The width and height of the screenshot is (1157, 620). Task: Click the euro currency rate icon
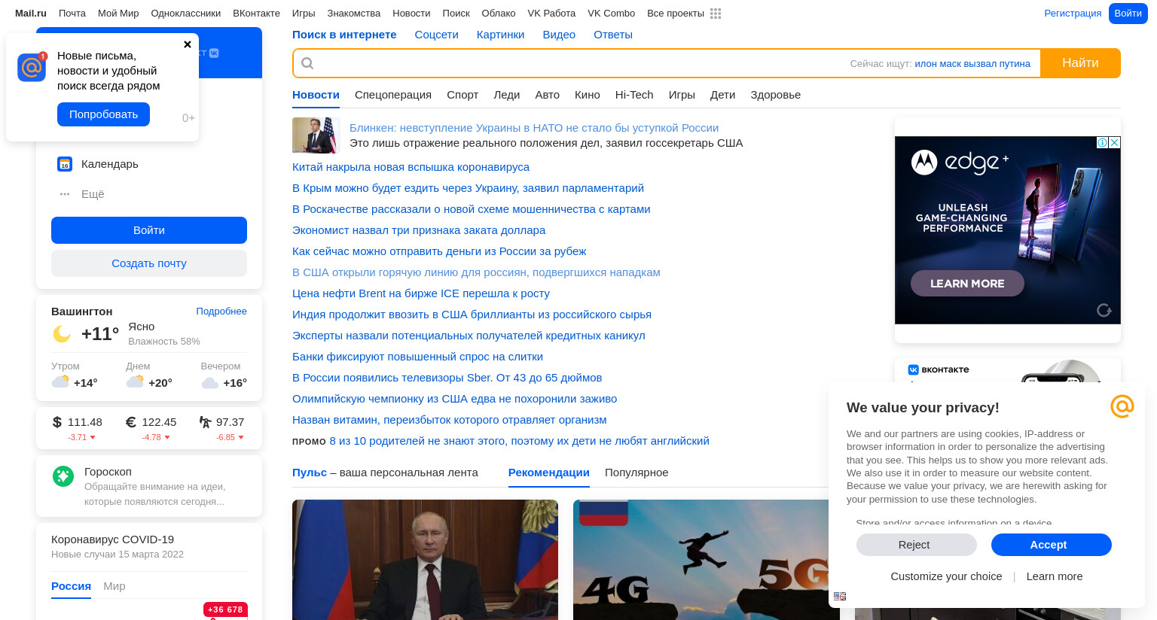coord(131,422)
